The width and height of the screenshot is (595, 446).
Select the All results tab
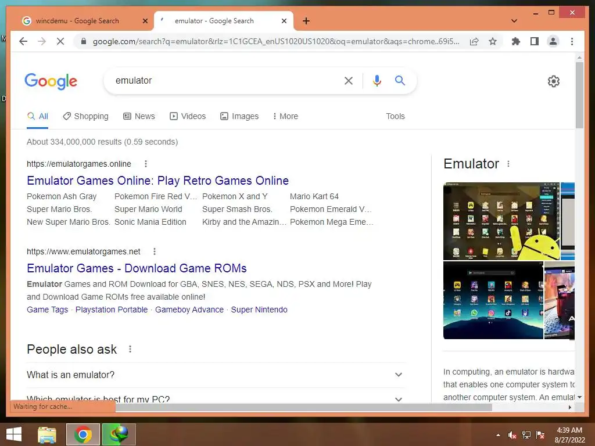38,116
